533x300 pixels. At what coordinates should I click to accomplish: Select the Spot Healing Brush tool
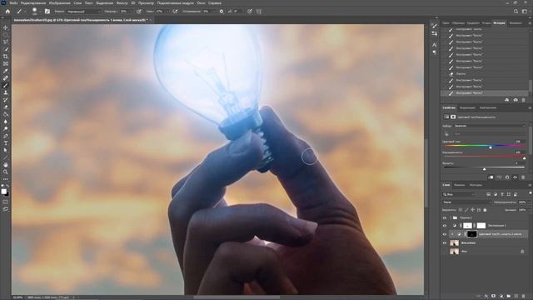[6, 78]
